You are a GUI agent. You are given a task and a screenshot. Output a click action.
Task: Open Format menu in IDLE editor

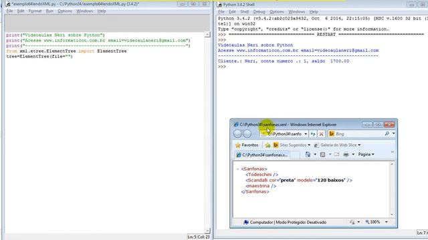coord(35,11)
